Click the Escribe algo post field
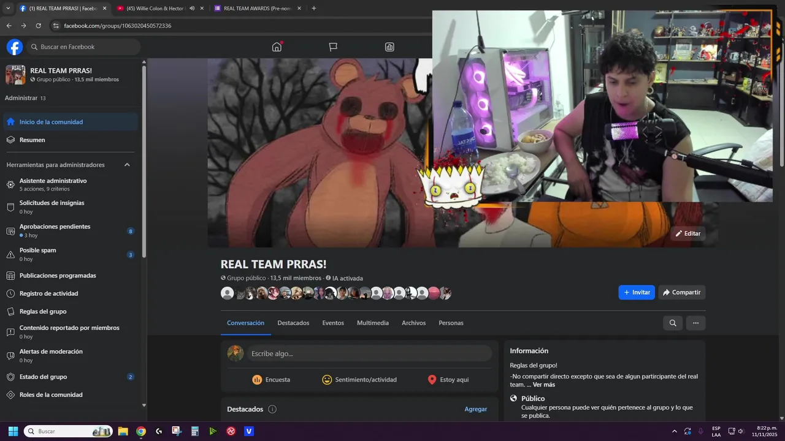 (x=369, y=353)
